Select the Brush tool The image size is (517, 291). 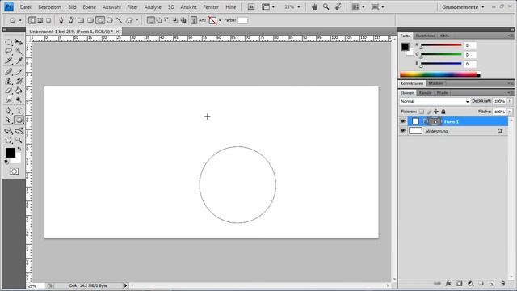coord(19,72)
